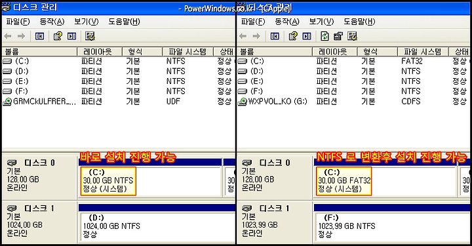Select (C:) volume row in left window
Screen dimensions: 472x246
[x=118, y=61]
